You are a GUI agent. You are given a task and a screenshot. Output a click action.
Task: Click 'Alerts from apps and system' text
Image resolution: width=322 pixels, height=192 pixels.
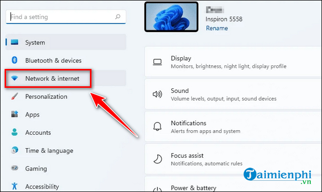pos(205,131)
